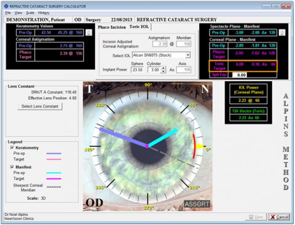Click the SRK/T A Constant 118.40 text
This screenshot has height=225, width=295.
[53, 92]
